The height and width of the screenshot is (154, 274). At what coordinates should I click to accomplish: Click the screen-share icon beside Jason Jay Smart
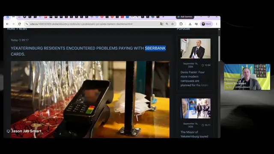8,131
